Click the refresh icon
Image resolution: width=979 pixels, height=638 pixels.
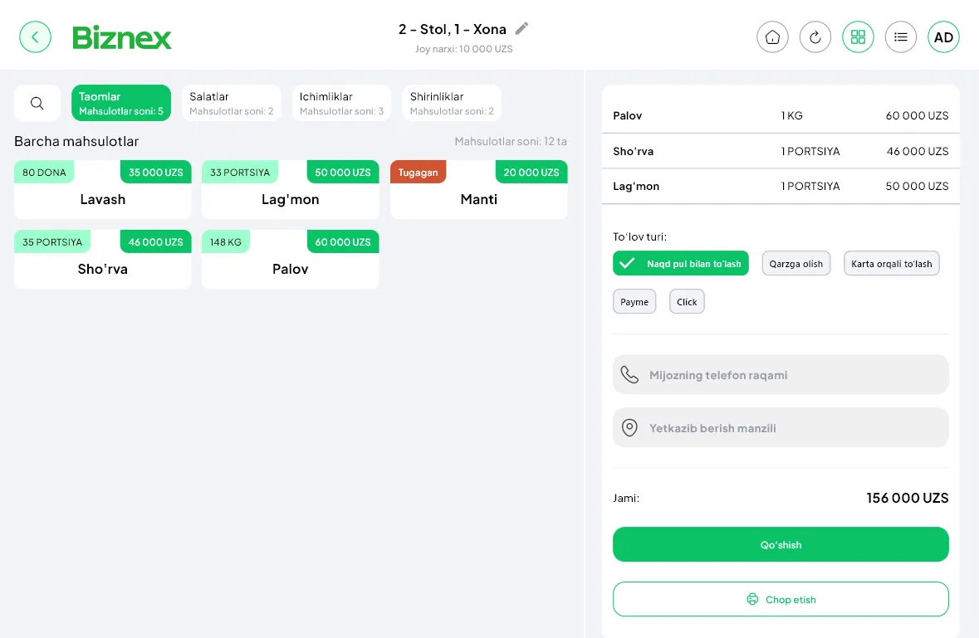click(x=815, y=37)
